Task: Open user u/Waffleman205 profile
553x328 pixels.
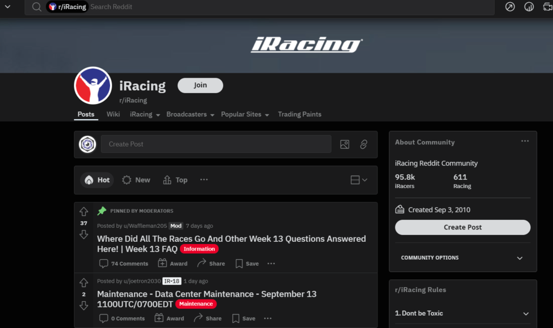Action: (x=145, y=226)
